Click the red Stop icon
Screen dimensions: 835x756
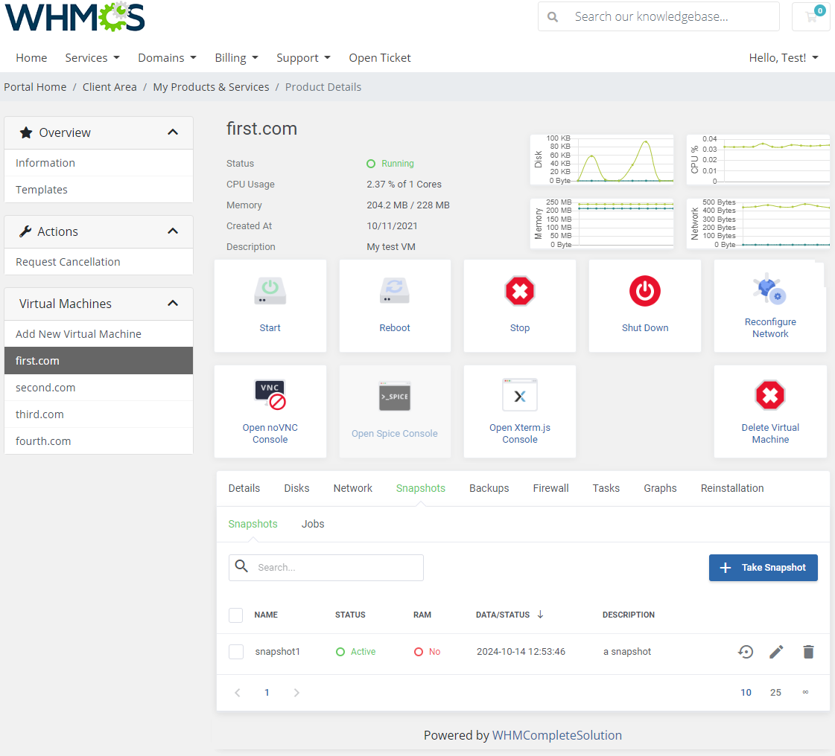coord(520,291)
